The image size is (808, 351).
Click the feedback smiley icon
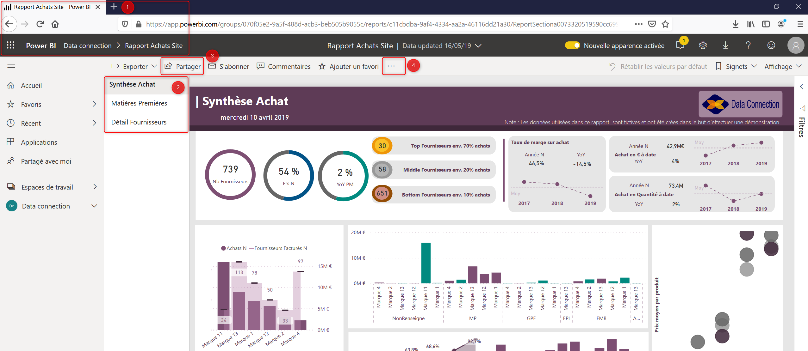[771, 45]
